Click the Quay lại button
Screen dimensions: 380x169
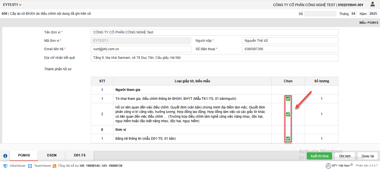tap(368, 156)
